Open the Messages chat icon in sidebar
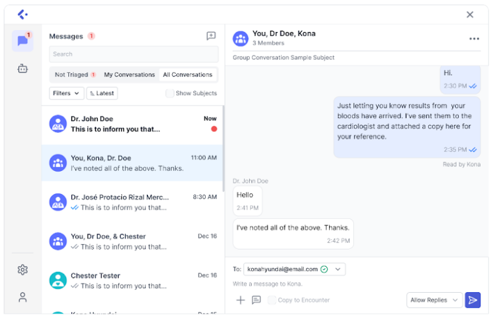Screen dimensions: 493x319 click(22, 41)
